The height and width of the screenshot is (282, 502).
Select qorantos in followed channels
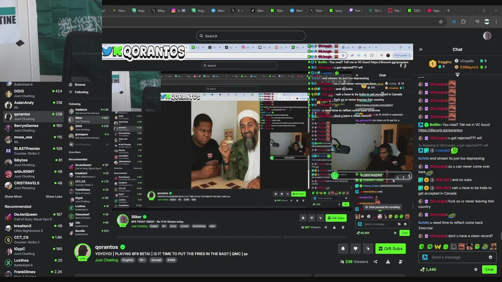tap(33, 116)
